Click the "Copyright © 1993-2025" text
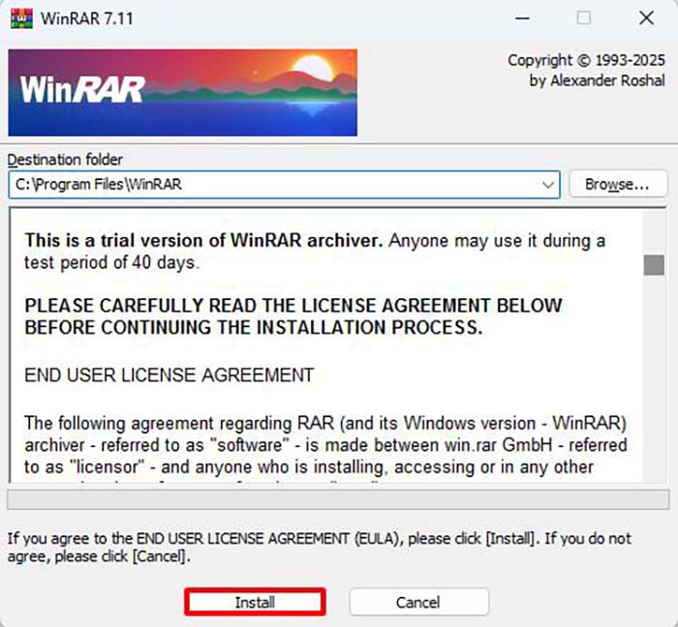Image resolution: width=678 pixels, height=627 pixels. (x=586, y=60)
